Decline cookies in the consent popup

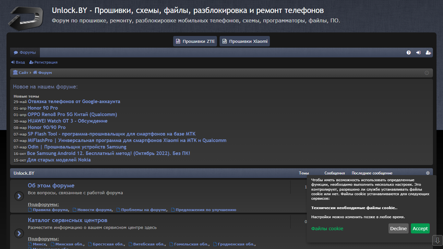[399, 229]
